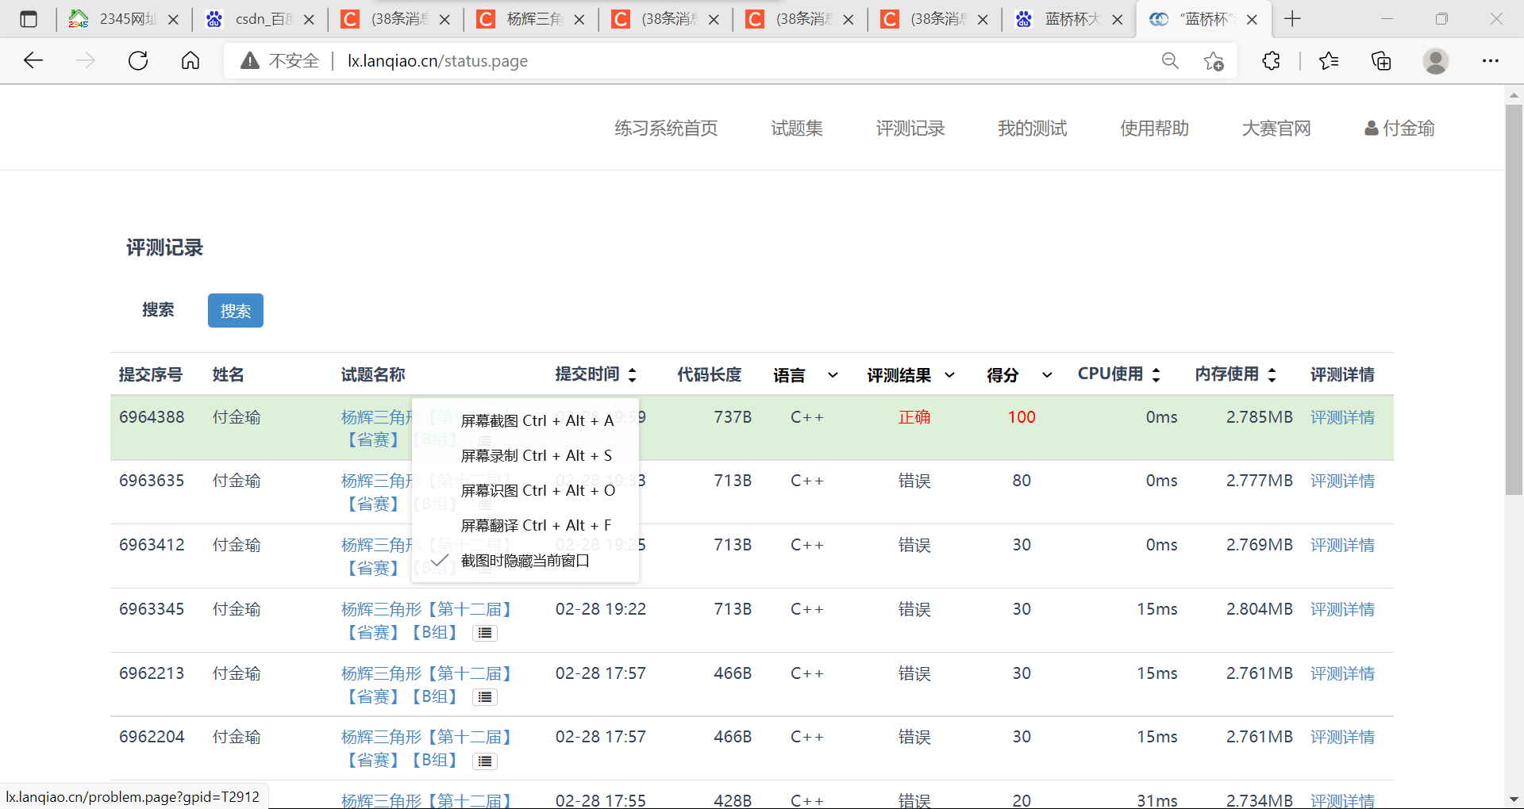1524x809 pixels.
Task: Open 我的测试 nav link
Action: [1032, 128]
